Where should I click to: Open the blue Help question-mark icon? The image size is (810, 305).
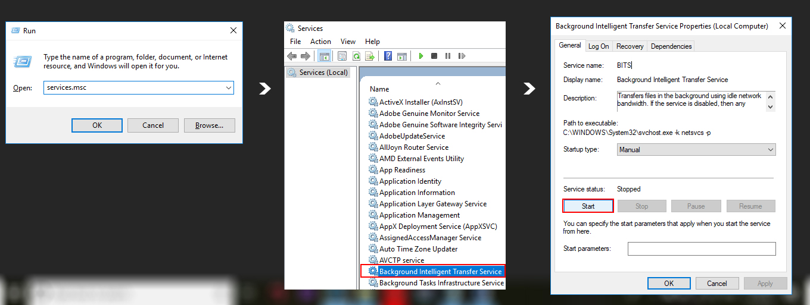pyautogui.click(x=388, y=56)
